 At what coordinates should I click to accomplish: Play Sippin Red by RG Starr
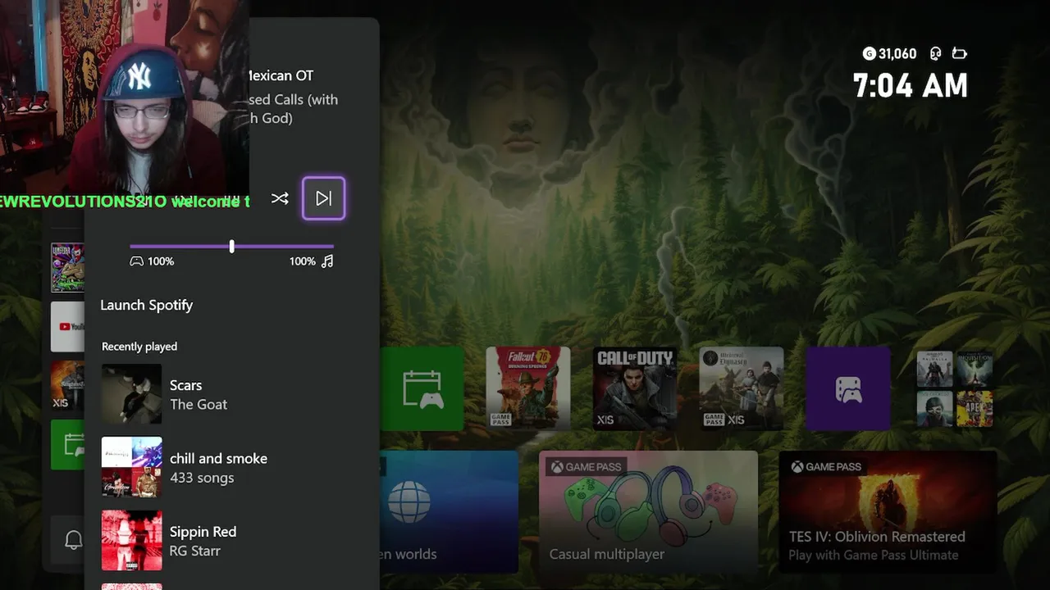(x=231, y=541)
